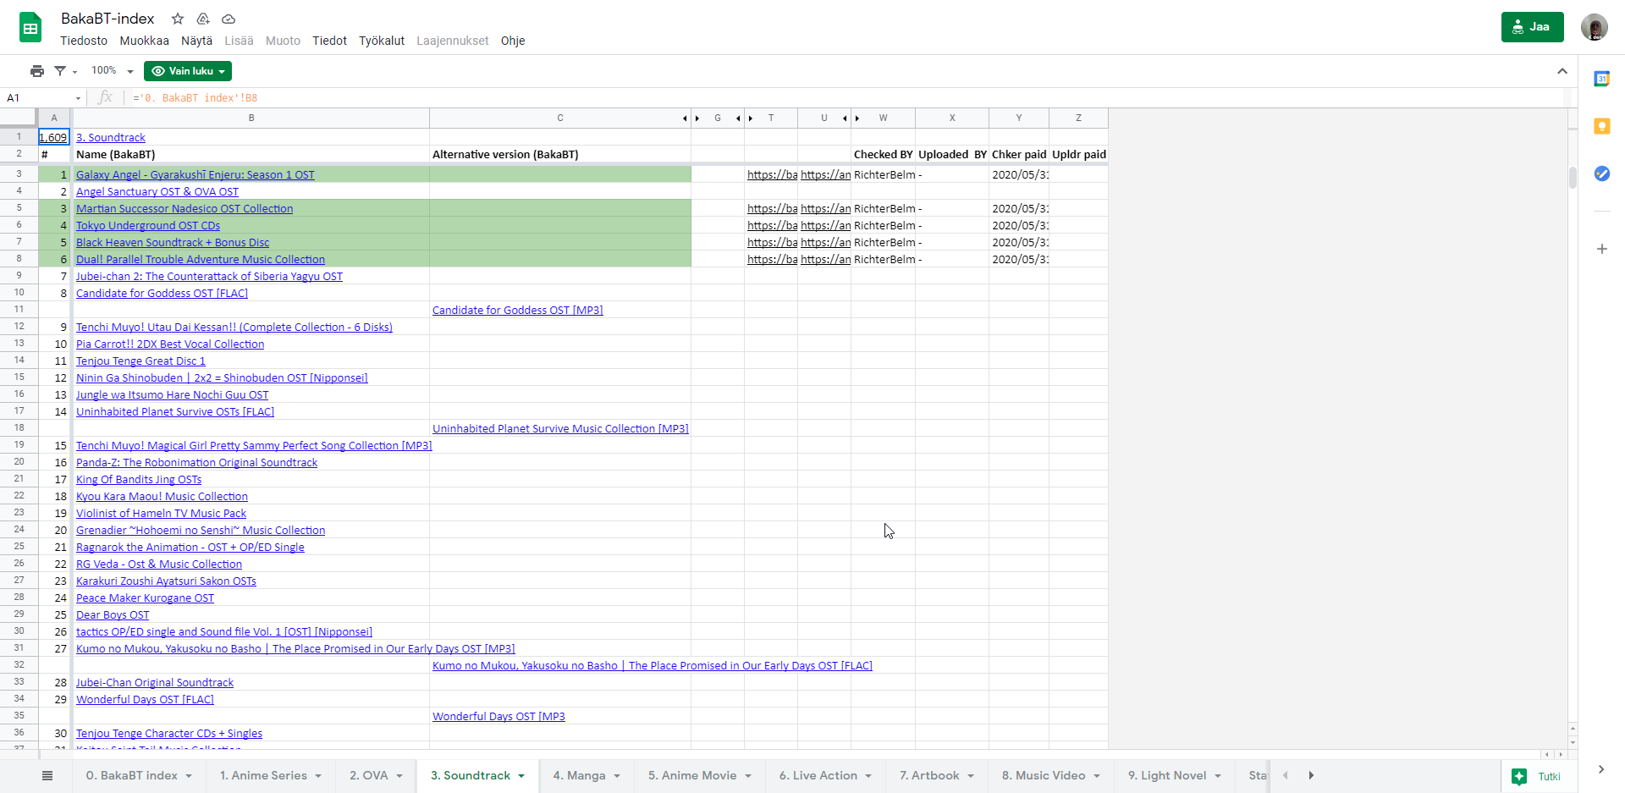Open the Google Sheets home icon
The image size is (1625, 793).
coord(30,28)
